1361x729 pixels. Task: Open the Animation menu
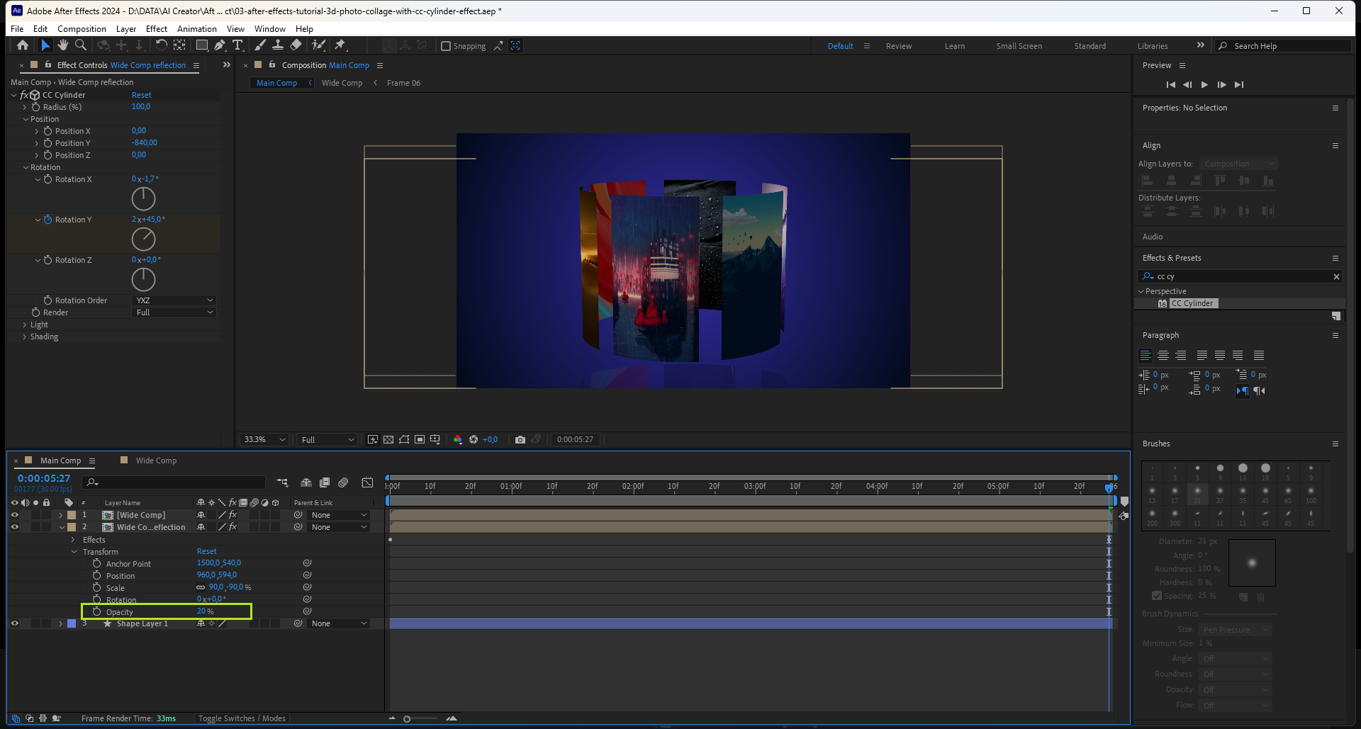coord(196,29)
